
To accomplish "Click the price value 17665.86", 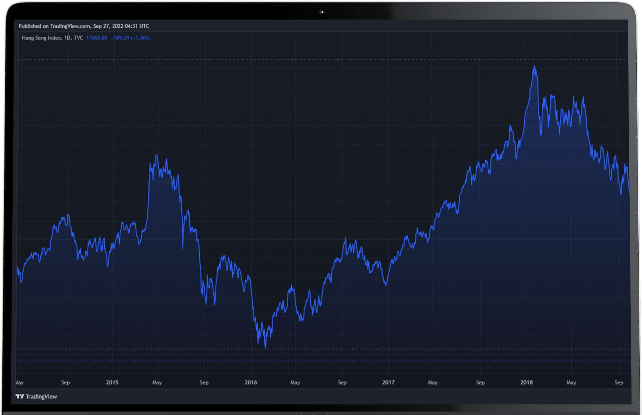I will click(x=97, y=38).
